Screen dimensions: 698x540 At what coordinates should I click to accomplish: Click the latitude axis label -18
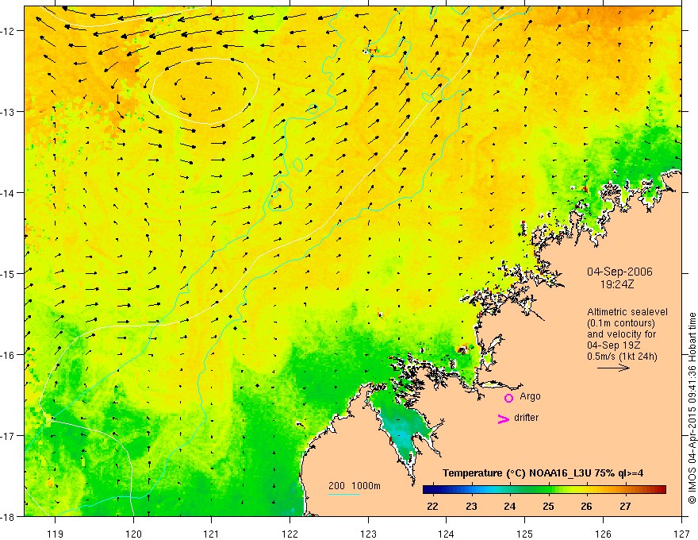tap(8, 517)
